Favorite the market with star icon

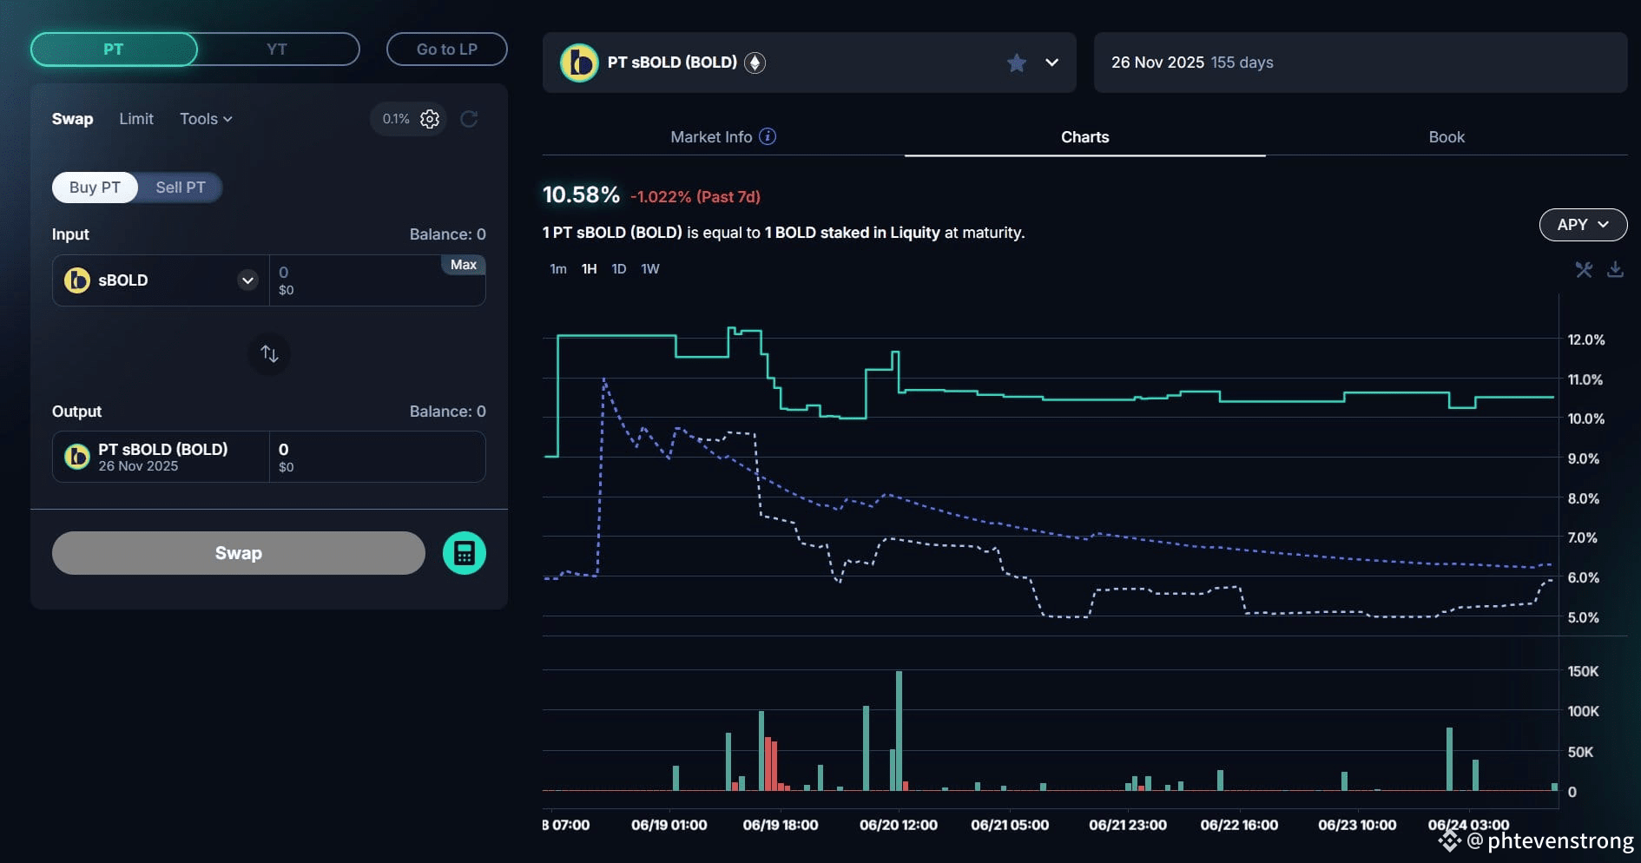coord(1017,63)
